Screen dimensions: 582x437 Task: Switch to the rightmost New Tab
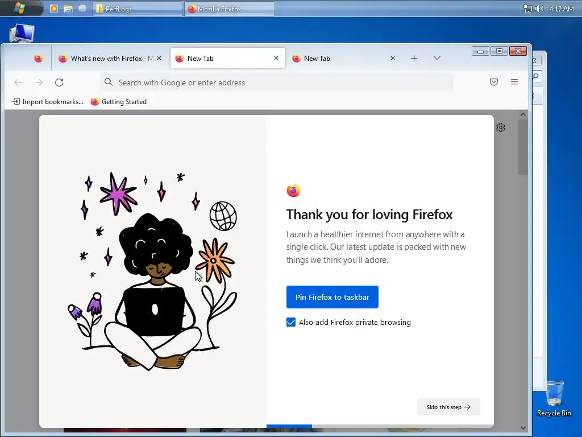344,59
